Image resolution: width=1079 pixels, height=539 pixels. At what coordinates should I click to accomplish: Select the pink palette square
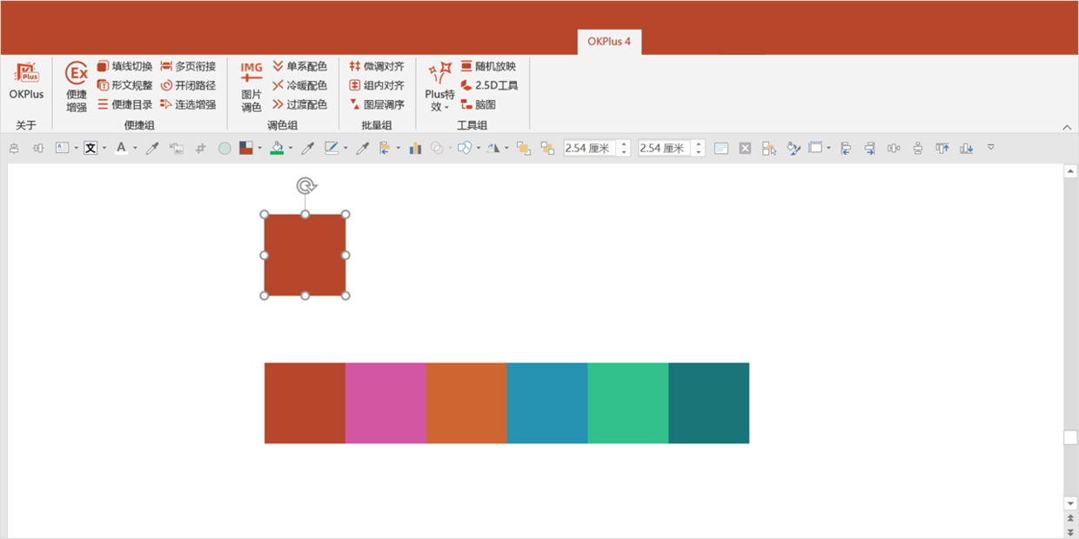(x=385, y=403)
